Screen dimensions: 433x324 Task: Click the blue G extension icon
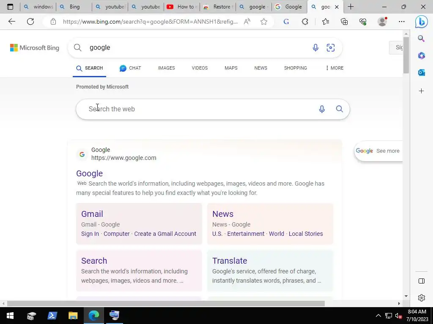(286, 22)
